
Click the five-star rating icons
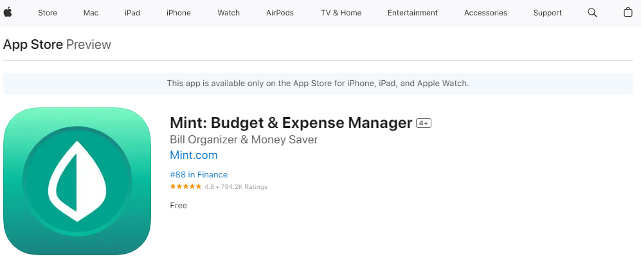click(186, 186)
